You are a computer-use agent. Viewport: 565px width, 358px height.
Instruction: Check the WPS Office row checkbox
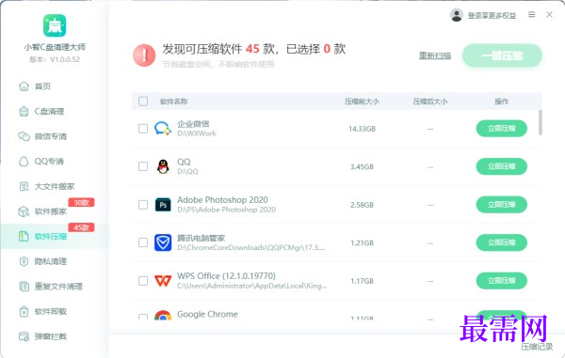[x=143, y=281]
